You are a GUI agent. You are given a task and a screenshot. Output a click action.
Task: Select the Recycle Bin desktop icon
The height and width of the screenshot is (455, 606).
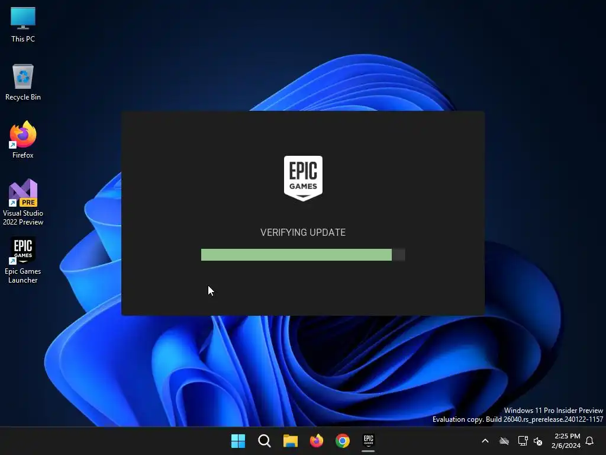(x=23, y=82)
